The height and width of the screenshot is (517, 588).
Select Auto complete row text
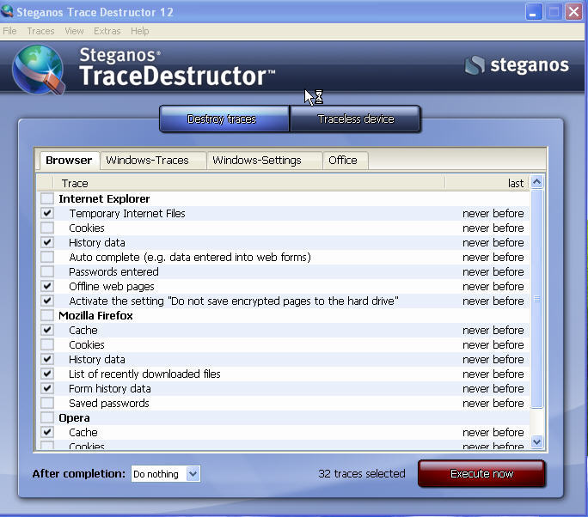tap(190, 258)
